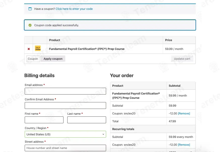Click the Your order heading
The image size is (220, 152).
122,76
